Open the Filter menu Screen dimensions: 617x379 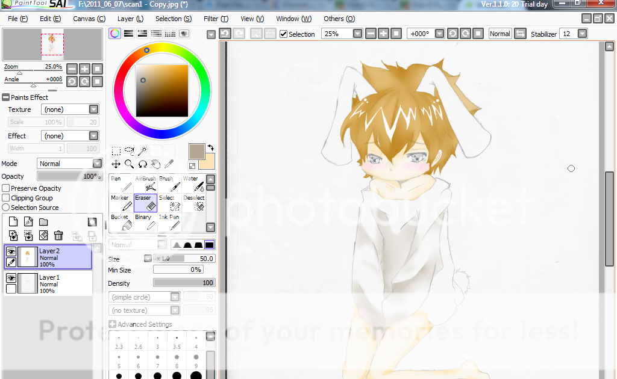point(216,19)
